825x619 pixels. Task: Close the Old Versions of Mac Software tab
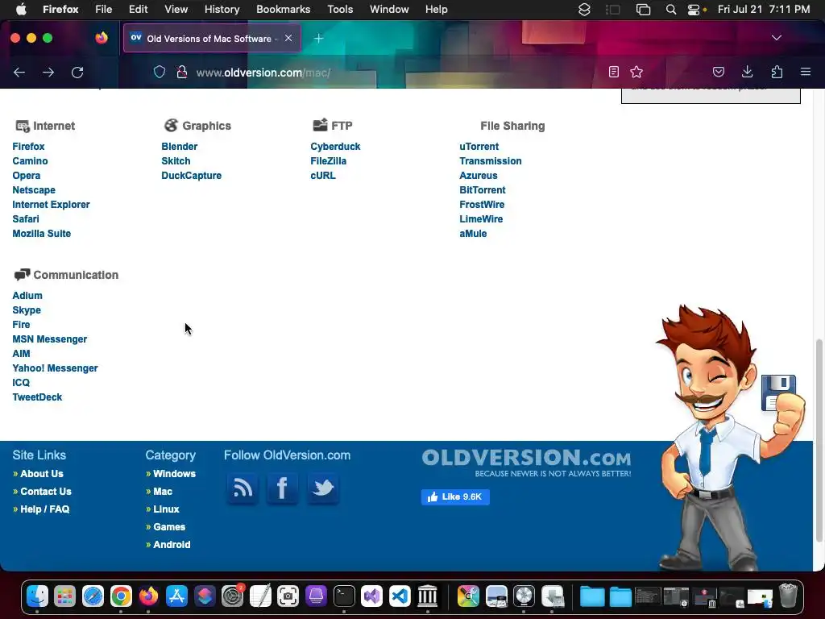click(288, 38)
